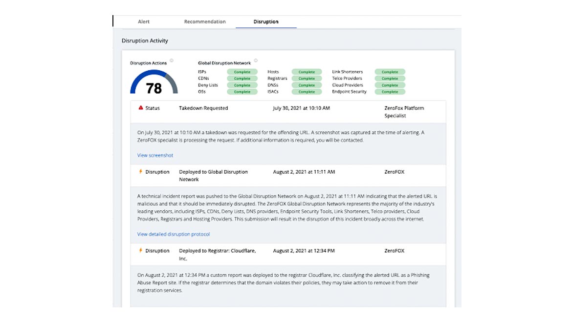Click the Complete badge for Endpoint Security
Viewport: 572px width, 321px height.
(390, 92)
